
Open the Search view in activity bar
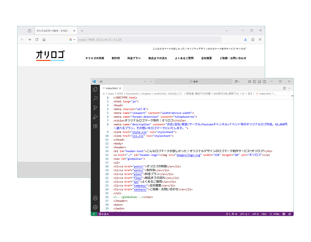[x=95, y=99]
